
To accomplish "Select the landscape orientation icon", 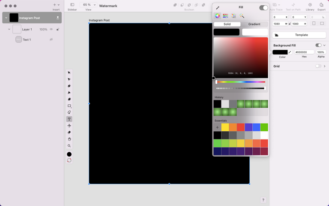I will [x=322, y=24].
